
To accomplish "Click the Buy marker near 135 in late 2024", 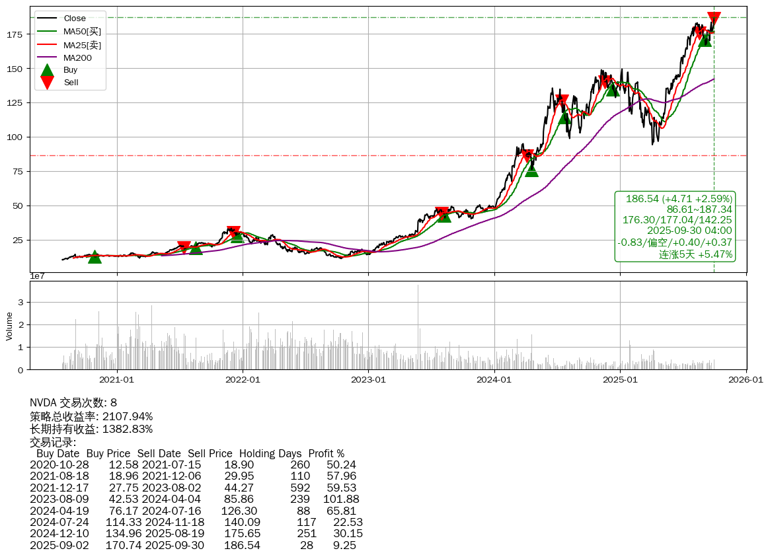I will (613, 90).
